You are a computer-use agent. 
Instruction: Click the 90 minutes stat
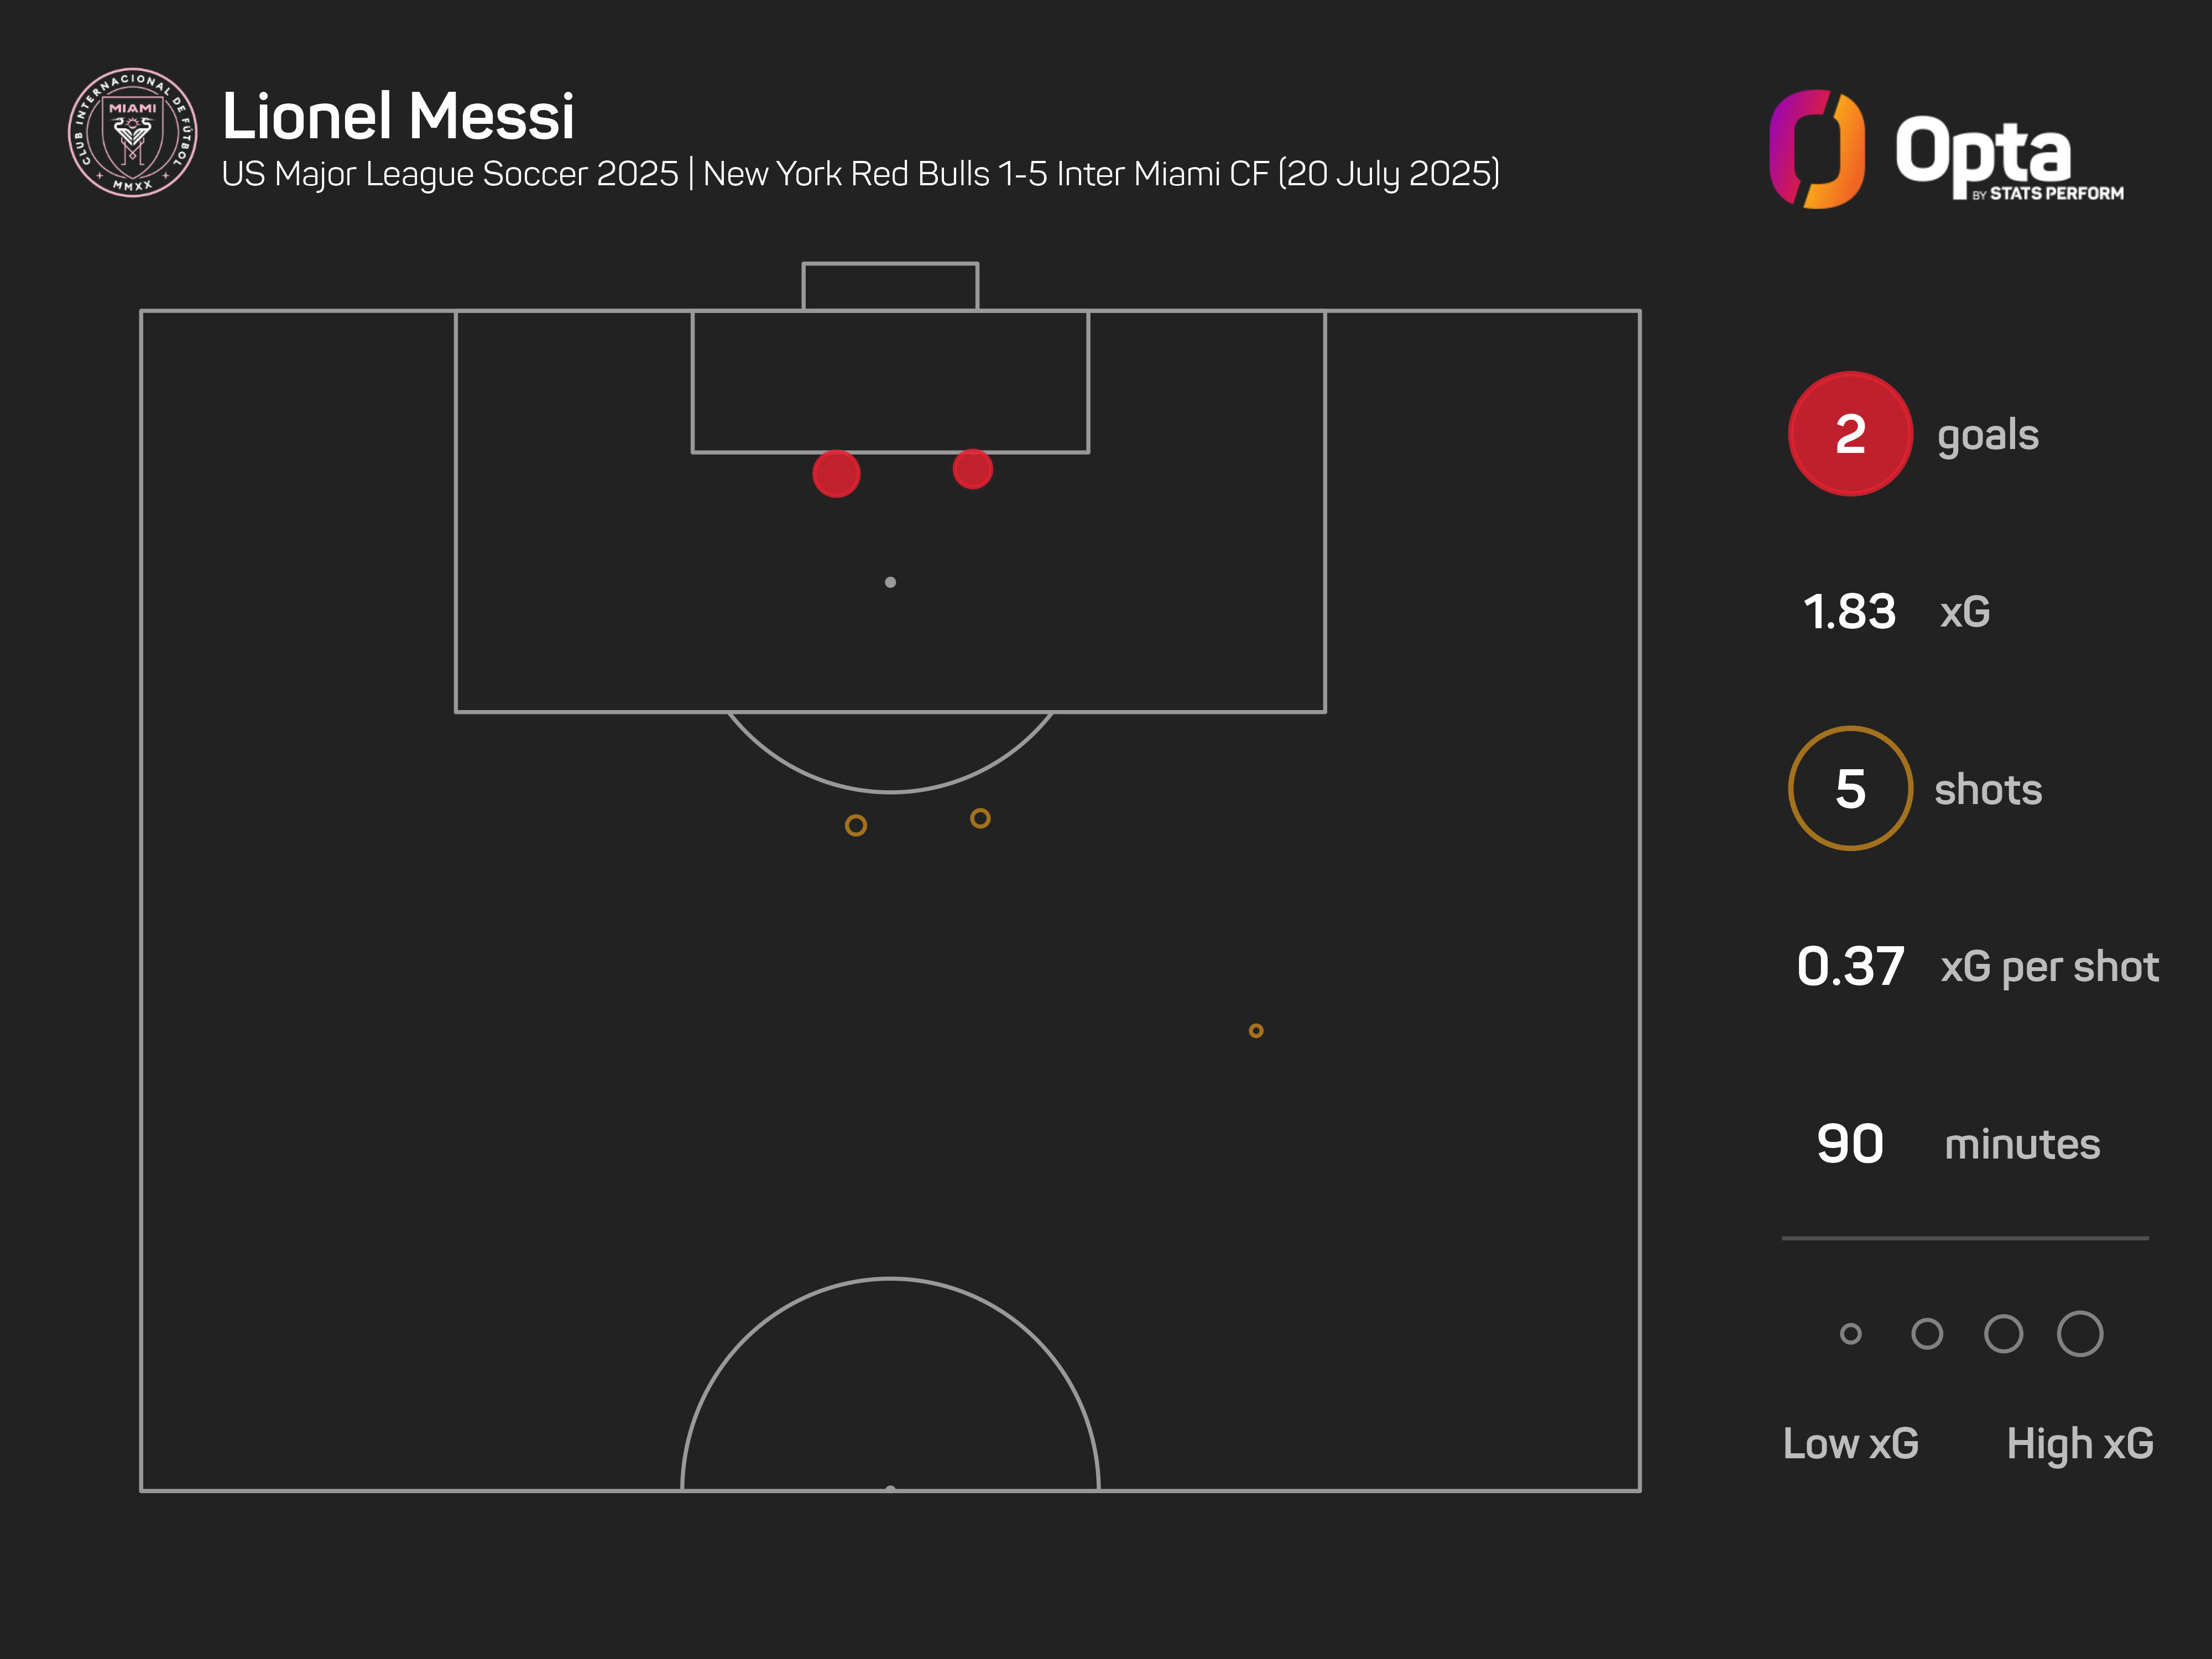[x=1850, y=1143]
